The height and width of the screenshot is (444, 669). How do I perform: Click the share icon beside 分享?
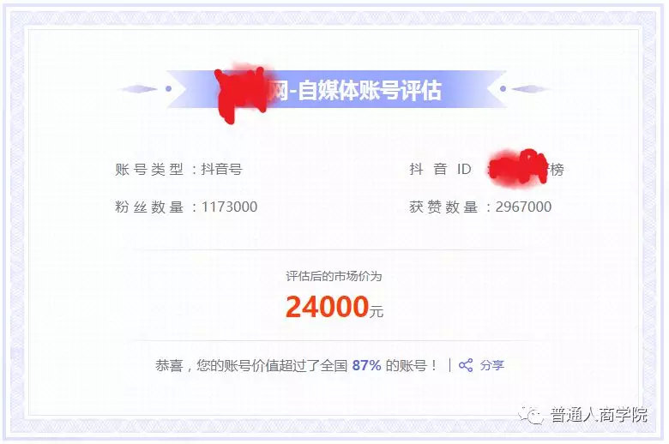[466, 365]
